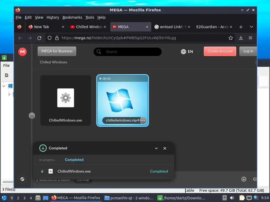Select ChilledWindows.exe file thumbnail
This screenshot has width=270, height=202.
pos(66,100)
